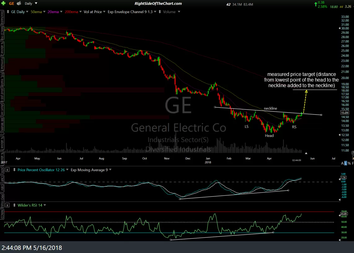Open the 200ema indicator dropdown
The height and width of the screenshot is (253, 354).
click(x=80, y=12)
